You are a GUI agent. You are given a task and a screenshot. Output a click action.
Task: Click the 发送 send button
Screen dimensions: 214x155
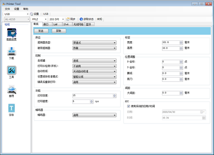(x=41, y=31)
